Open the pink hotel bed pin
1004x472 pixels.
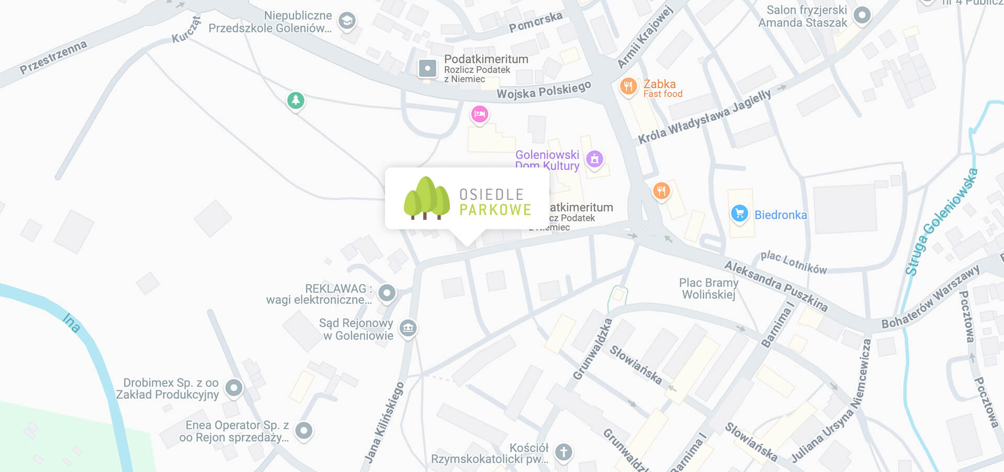479,115
